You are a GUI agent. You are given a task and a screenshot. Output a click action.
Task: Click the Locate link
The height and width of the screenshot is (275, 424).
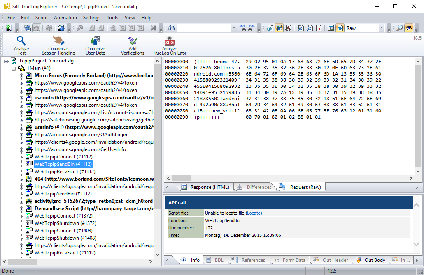(254, 213)
